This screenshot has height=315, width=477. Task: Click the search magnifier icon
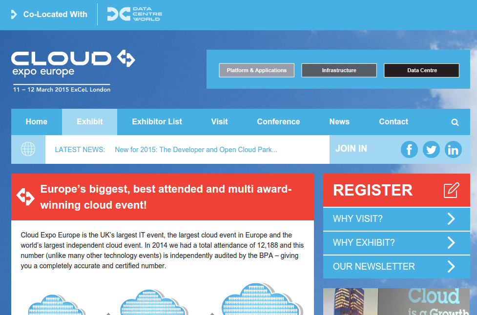455,122
